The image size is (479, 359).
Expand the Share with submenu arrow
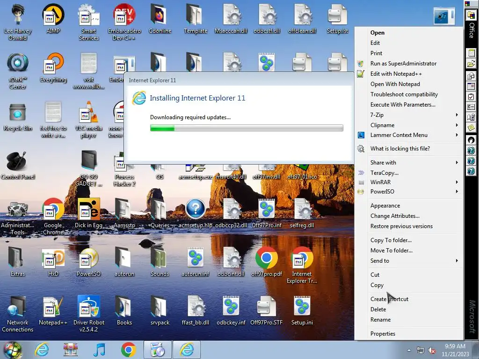point(457,162)
